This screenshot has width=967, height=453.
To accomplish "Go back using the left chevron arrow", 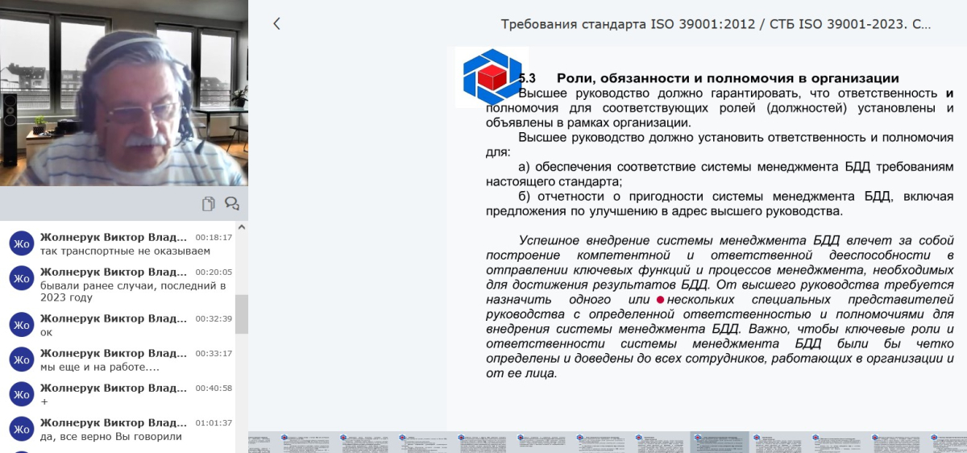I will [x=276, y=23].
